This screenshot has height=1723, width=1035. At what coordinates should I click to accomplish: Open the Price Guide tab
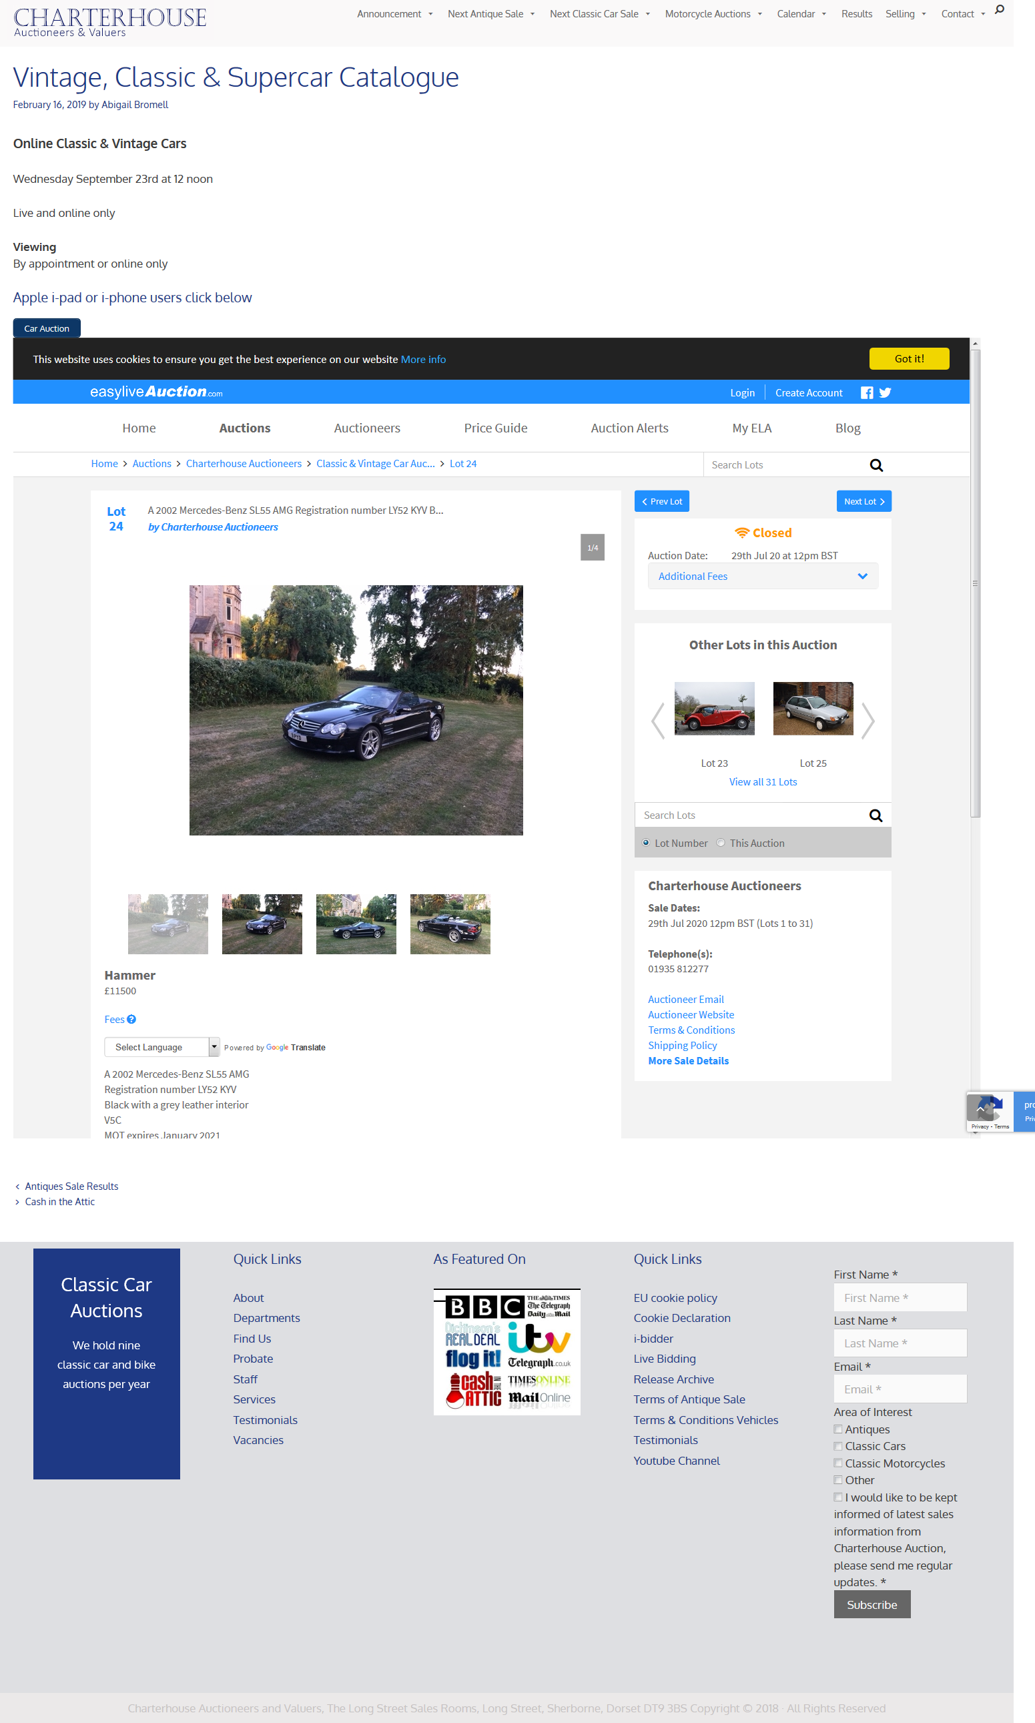click(x=496, y=428)
